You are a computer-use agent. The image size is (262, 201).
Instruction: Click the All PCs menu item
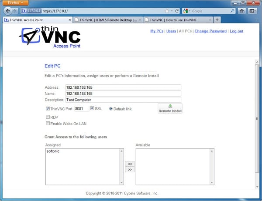click(x=185, y=31)
